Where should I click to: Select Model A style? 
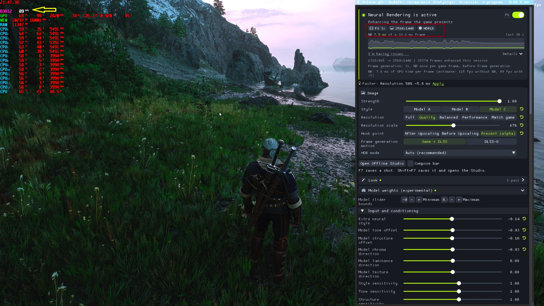422,109
